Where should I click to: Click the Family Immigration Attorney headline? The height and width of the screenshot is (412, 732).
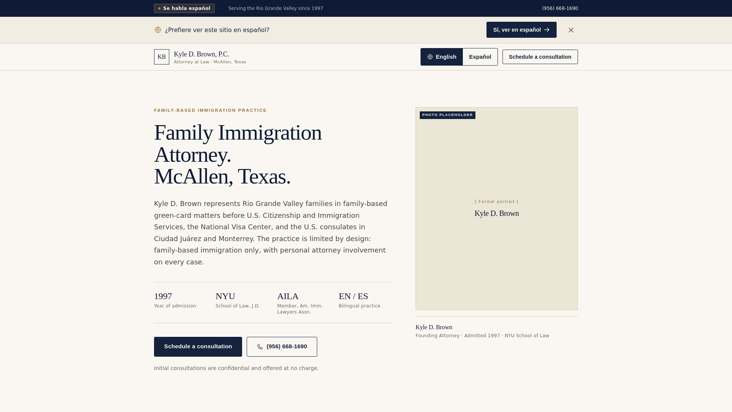[238, 154]
